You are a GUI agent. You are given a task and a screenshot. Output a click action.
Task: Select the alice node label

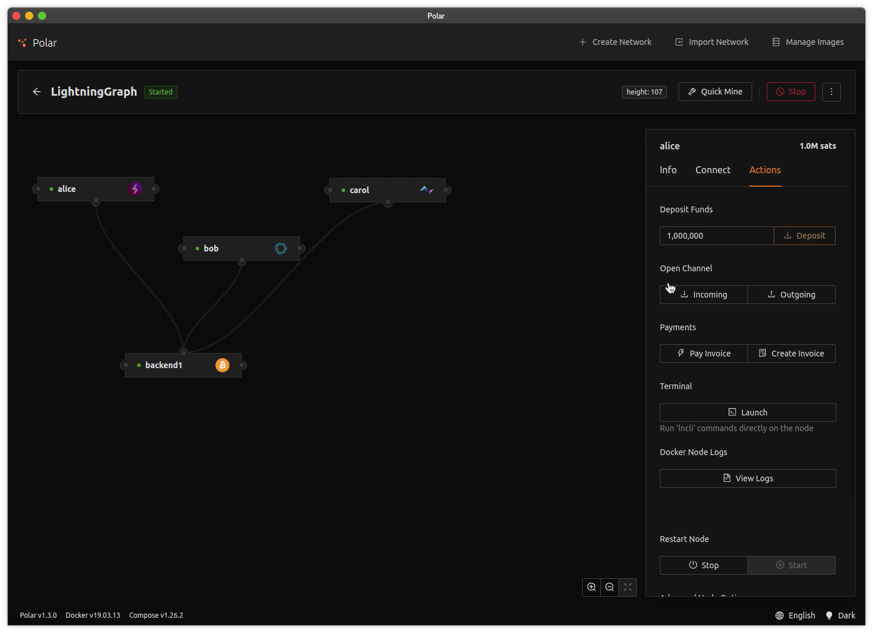coord(67,189)
